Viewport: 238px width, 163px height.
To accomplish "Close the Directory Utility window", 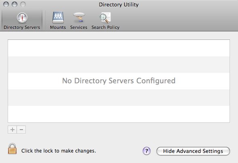I will pyautogui.click(x=6, y=4).
